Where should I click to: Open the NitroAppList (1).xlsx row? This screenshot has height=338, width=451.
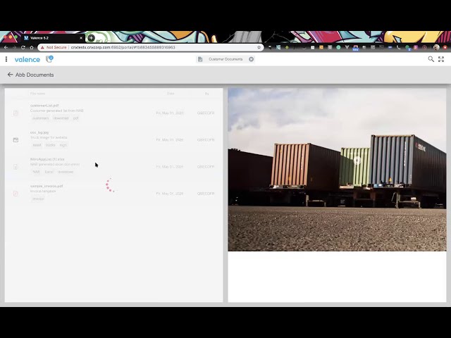[114, 166]
